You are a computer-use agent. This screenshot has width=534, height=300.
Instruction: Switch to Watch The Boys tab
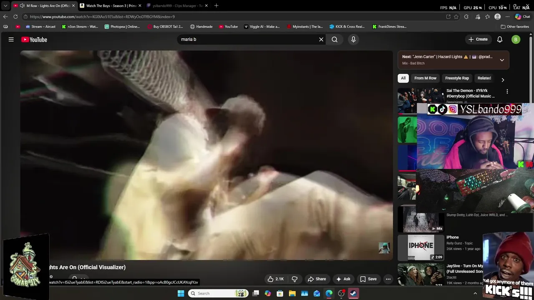click(x=111, y=6)
